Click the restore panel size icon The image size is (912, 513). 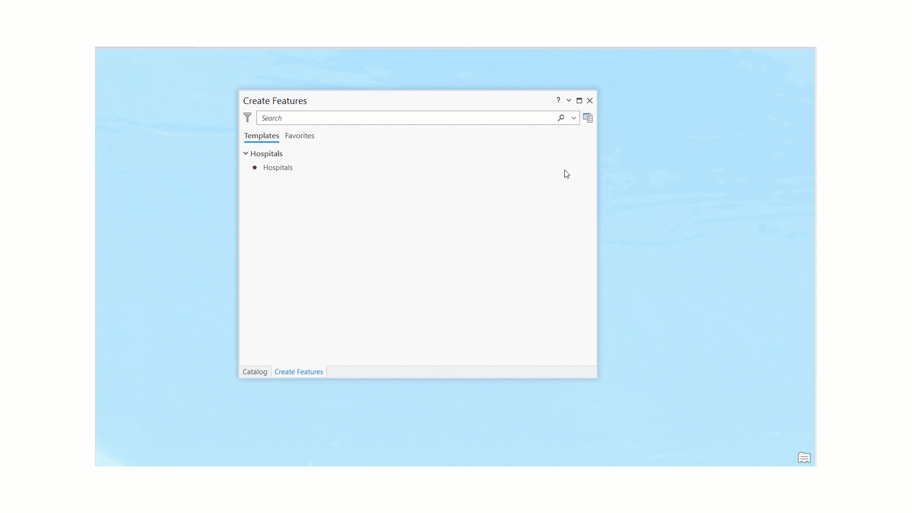[579, 101]
